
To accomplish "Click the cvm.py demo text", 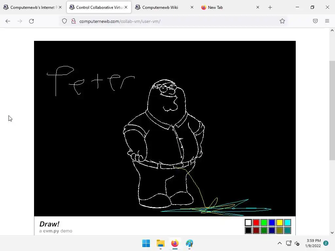I will [56, 231].
